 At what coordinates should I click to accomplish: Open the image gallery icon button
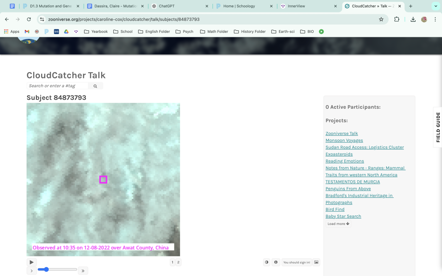316,262
